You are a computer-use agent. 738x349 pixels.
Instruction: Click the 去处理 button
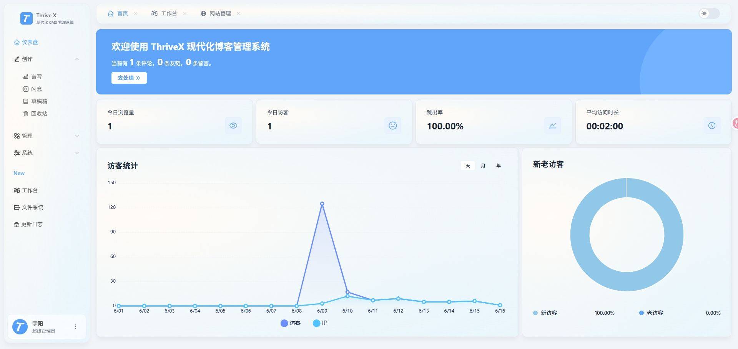129,78
